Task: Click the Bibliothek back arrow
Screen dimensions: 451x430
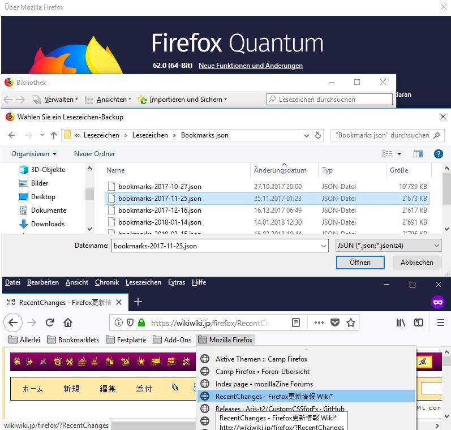Action: [8, 100]
